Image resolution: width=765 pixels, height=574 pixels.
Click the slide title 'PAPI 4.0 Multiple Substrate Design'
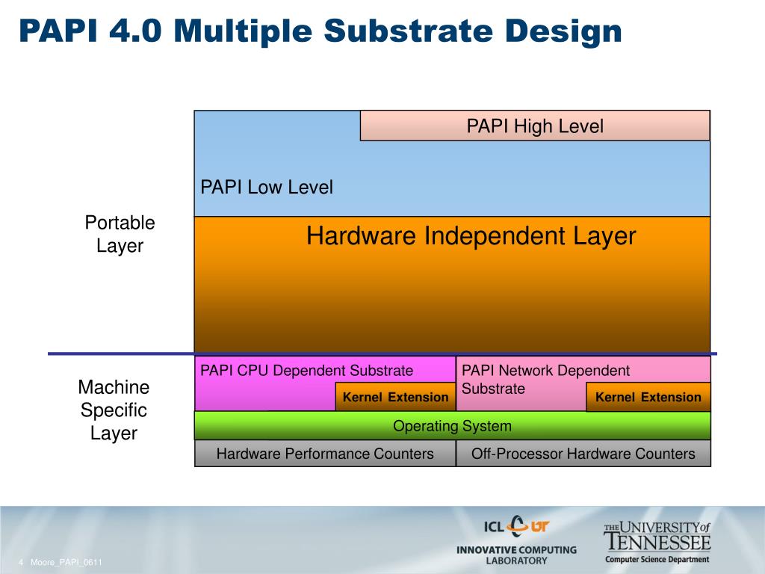coord(320,31)
